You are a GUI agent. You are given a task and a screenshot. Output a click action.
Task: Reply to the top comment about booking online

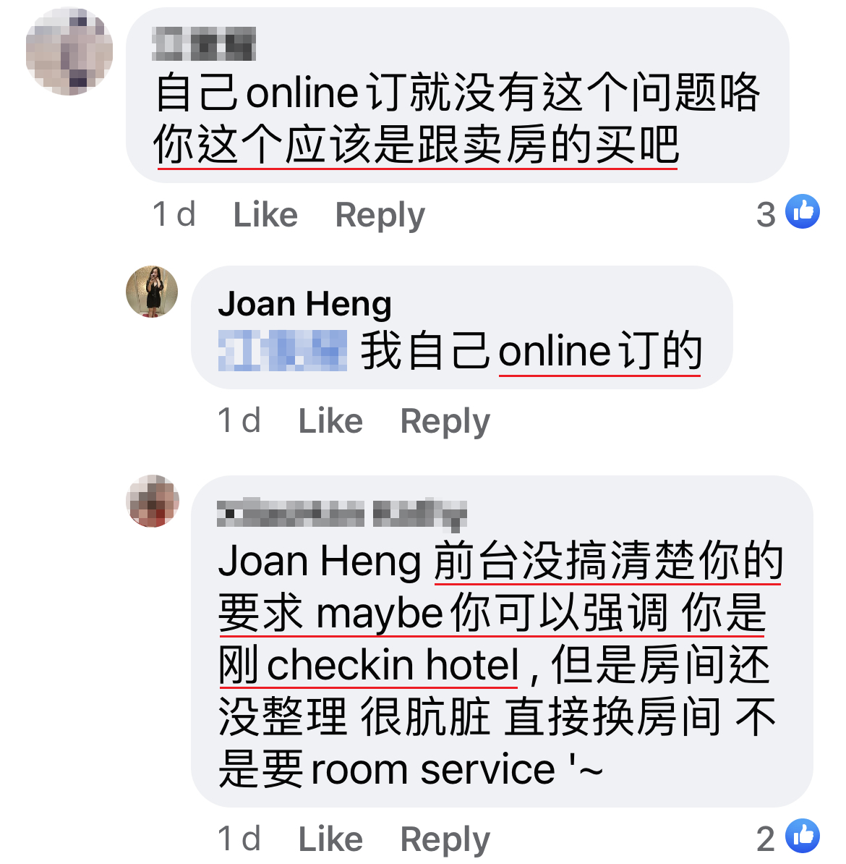380,215
